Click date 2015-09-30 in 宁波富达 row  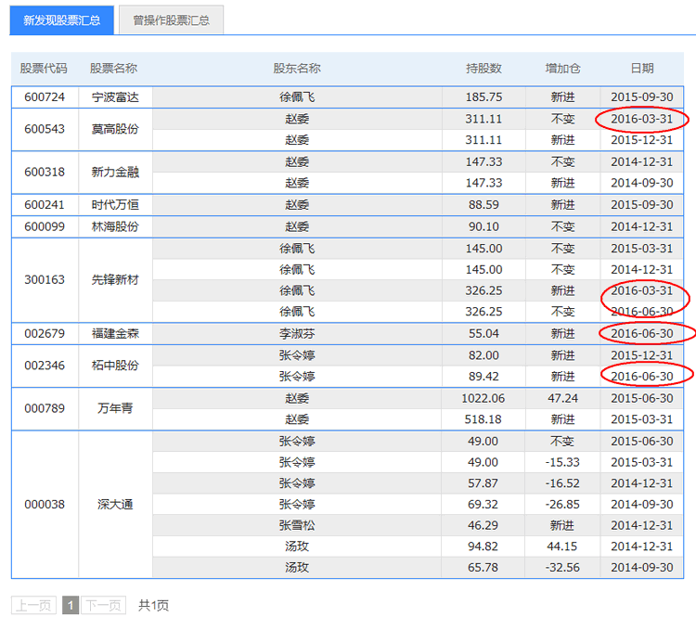tap(642, 97)
